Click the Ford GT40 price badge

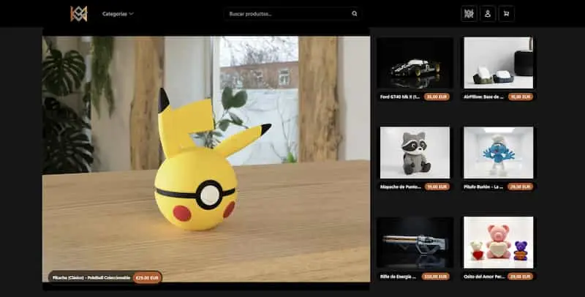pyautogui.click(x=437, y=97)
